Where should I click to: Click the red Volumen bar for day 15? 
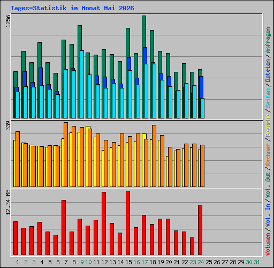point(128,223)
